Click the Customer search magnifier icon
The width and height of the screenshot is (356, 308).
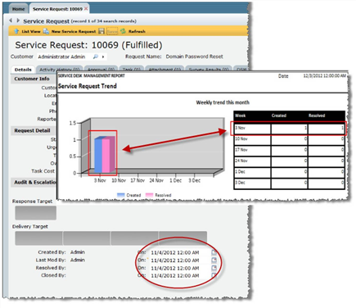click(96, 57)
